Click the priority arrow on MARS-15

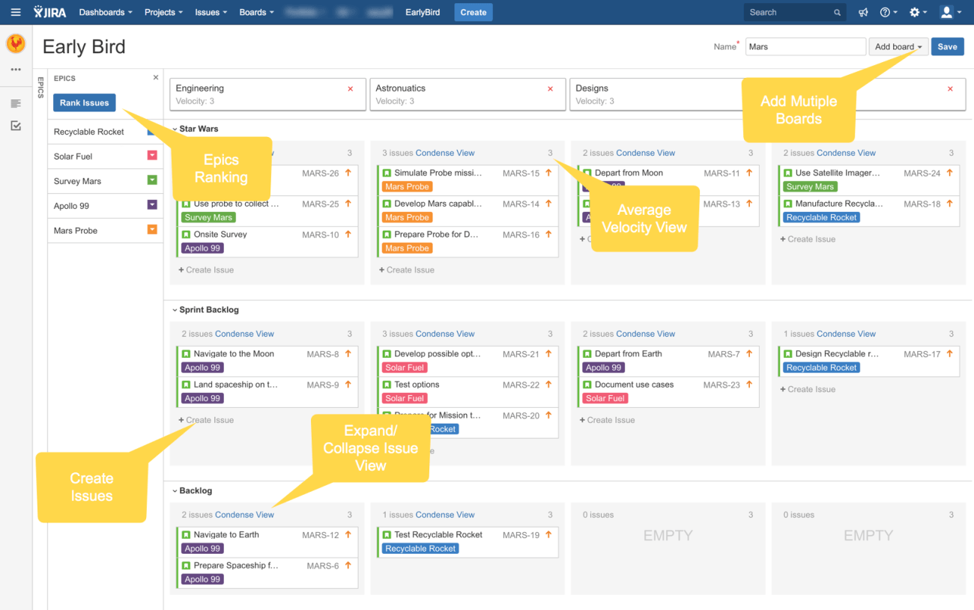pos(548,173)
